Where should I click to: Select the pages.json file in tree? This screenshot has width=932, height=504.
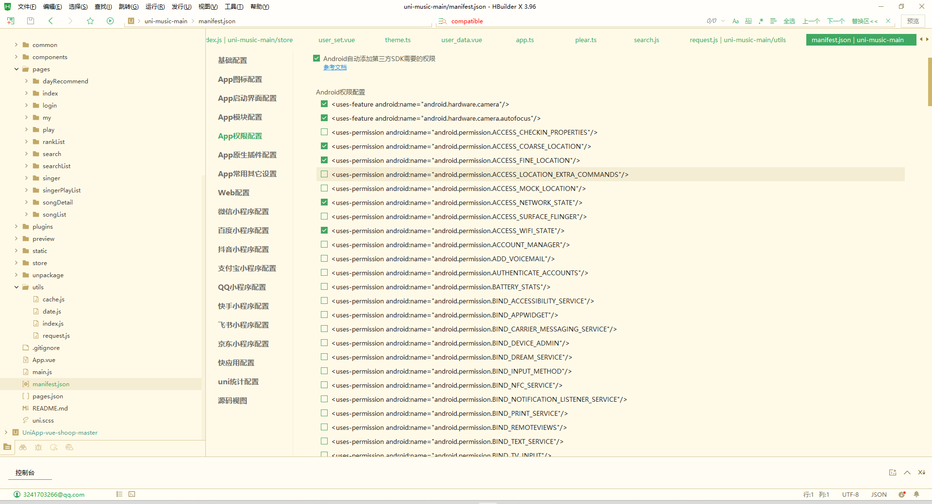48,396
